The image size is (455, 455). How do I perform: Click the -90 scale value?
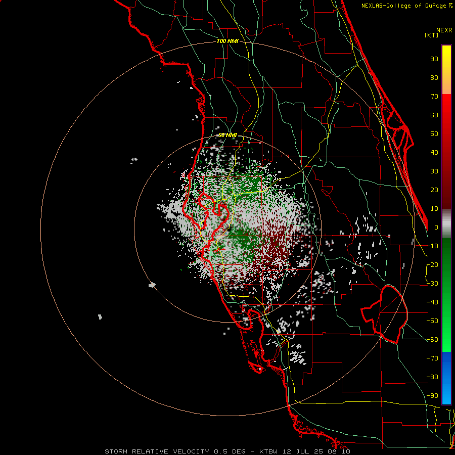click(432, 396)
